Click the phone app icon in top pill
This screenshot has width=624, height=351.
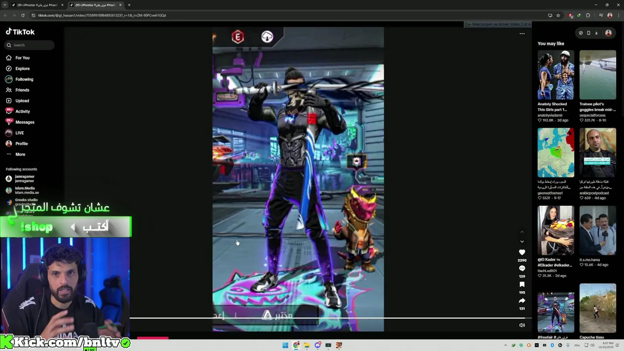[588, 33]
